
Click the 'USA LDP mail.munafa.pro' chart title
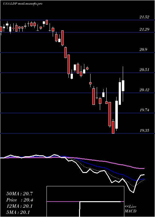coord(23,4)
